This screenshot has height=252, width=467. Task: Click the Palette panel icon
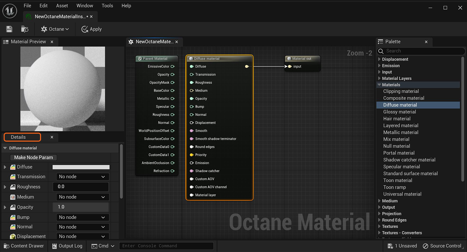click(380, 42)
